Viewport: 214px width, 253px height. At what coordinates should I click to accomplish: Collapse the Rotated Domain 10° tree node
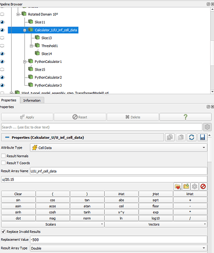(18, 15)
